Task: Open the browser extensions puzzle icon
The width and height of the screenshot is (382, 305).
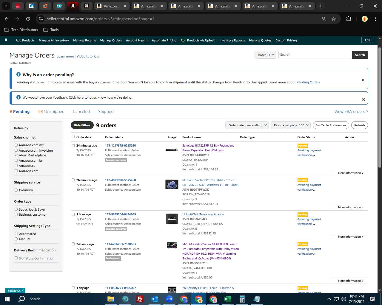Action: [349, 19]
